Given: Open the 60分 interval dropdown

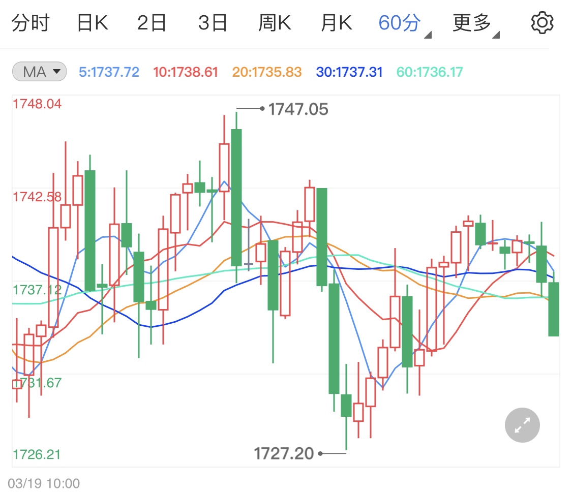Looking at the screenshot, I should pyautogui.click(x=404, y=24).
